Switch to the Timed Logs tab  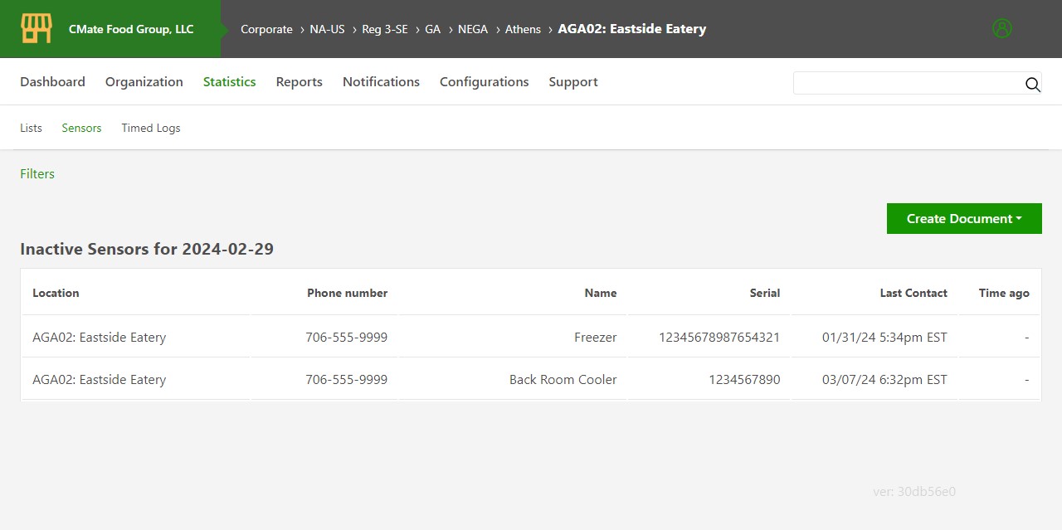(150, 128)
